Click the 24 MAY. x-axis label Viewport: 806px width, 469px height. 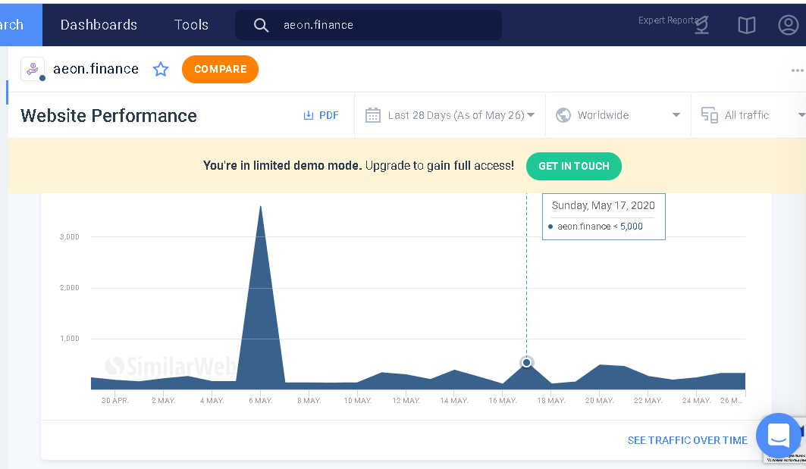pyautogui.click(x=697, y=401)
